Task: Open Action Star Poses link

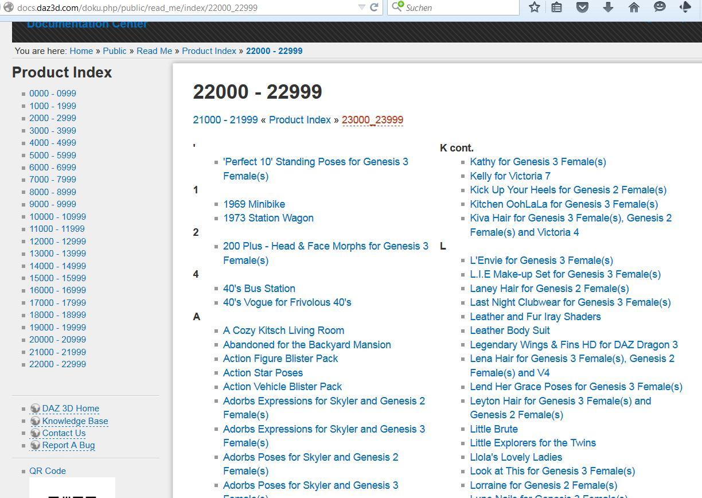Action: click(263, 373)
